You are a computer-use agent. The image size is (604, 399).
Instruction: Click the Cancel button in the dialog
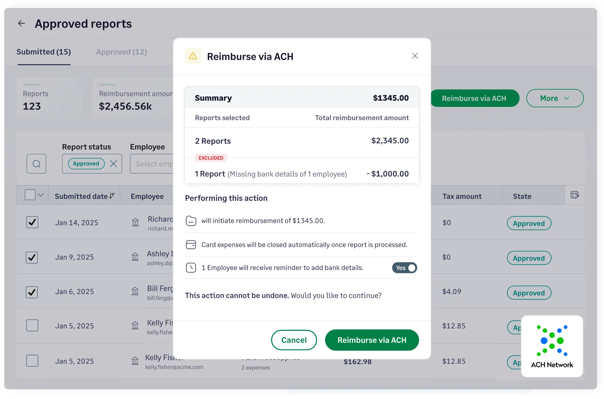(294, 340)
